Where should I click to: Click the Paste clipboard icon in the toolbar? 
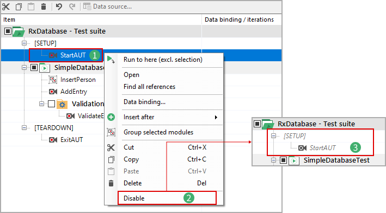31,7
